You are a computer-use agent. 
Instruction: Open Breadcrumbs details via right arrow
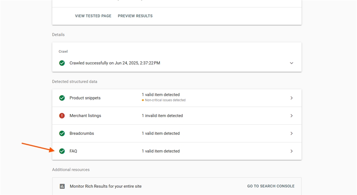click(291, 133)
